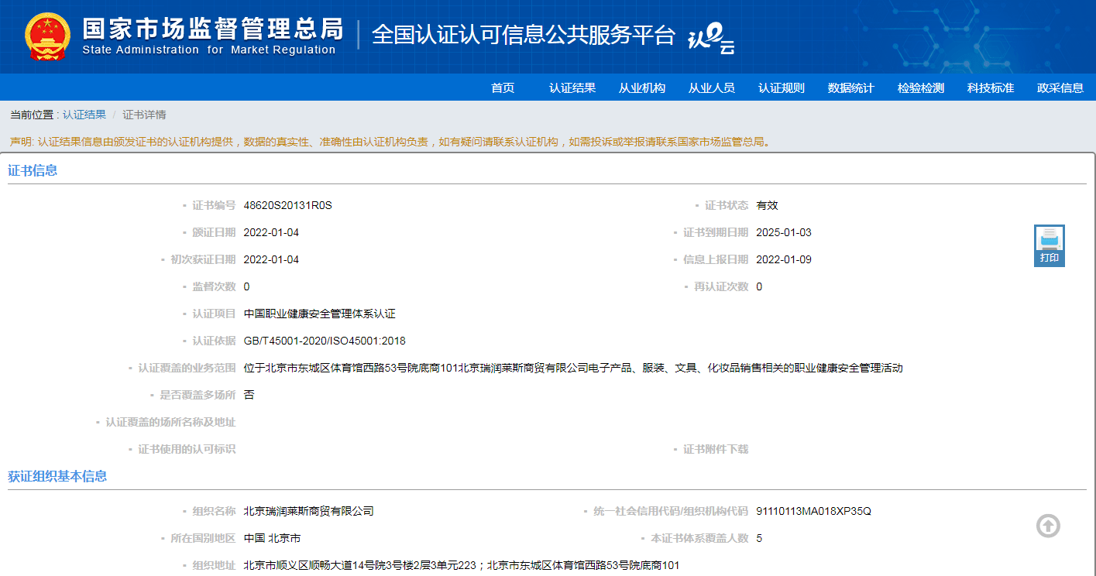This screenshot has width=1096, height=576.
Task: Click the 全国认证认可信息公共服务平台 title
Action: point(524,35)
